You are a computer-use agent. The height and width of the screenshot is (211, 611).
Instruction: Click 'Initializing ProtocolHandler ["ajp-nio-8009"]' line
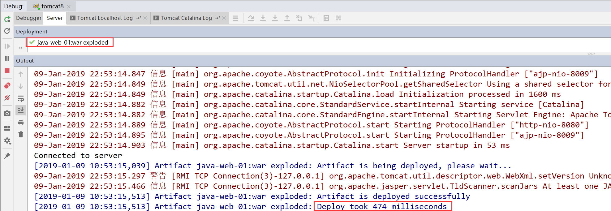click(x=494, y=74)
